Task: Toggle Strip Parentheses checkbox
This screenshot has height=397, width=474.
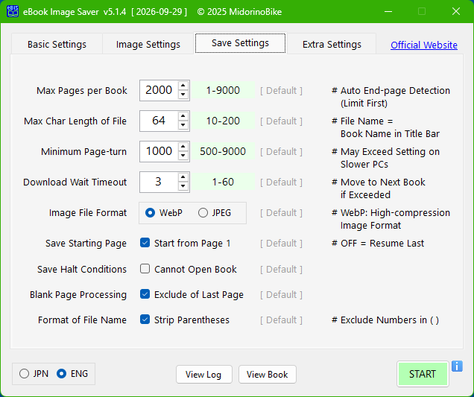Action: point(145,320)
